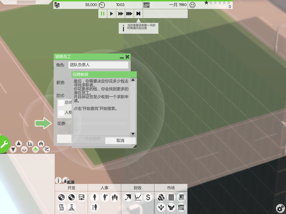Click the star rating display
This screenshot has height=214, width=286.
217,3
